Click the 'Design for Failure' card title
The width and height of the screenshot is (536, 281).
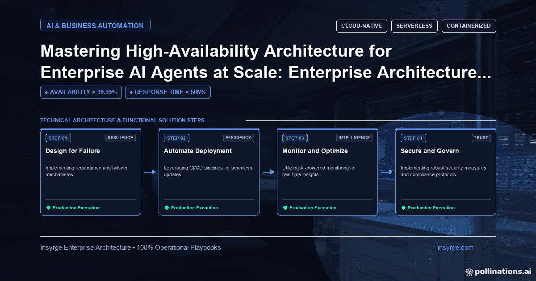[x=73, y=151]
